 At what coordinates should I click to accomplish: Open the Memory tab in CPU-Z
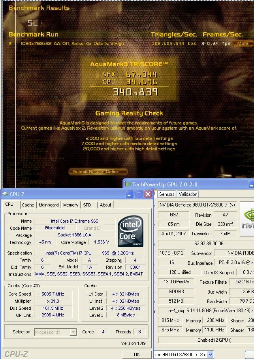[x=71, y=205]
